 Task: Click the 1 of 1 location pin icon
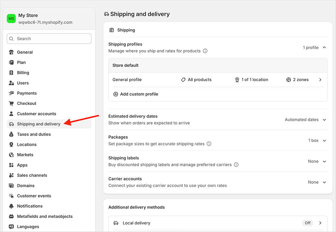pyautogui.click(x=237, y=80)
